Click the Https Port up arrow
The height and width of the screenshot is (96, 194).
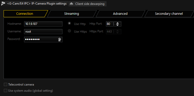point(117,30)
